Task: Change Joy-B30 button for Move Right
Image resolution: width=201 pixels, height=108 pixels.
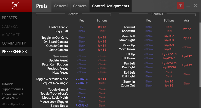Action: [x=169, y=40]
